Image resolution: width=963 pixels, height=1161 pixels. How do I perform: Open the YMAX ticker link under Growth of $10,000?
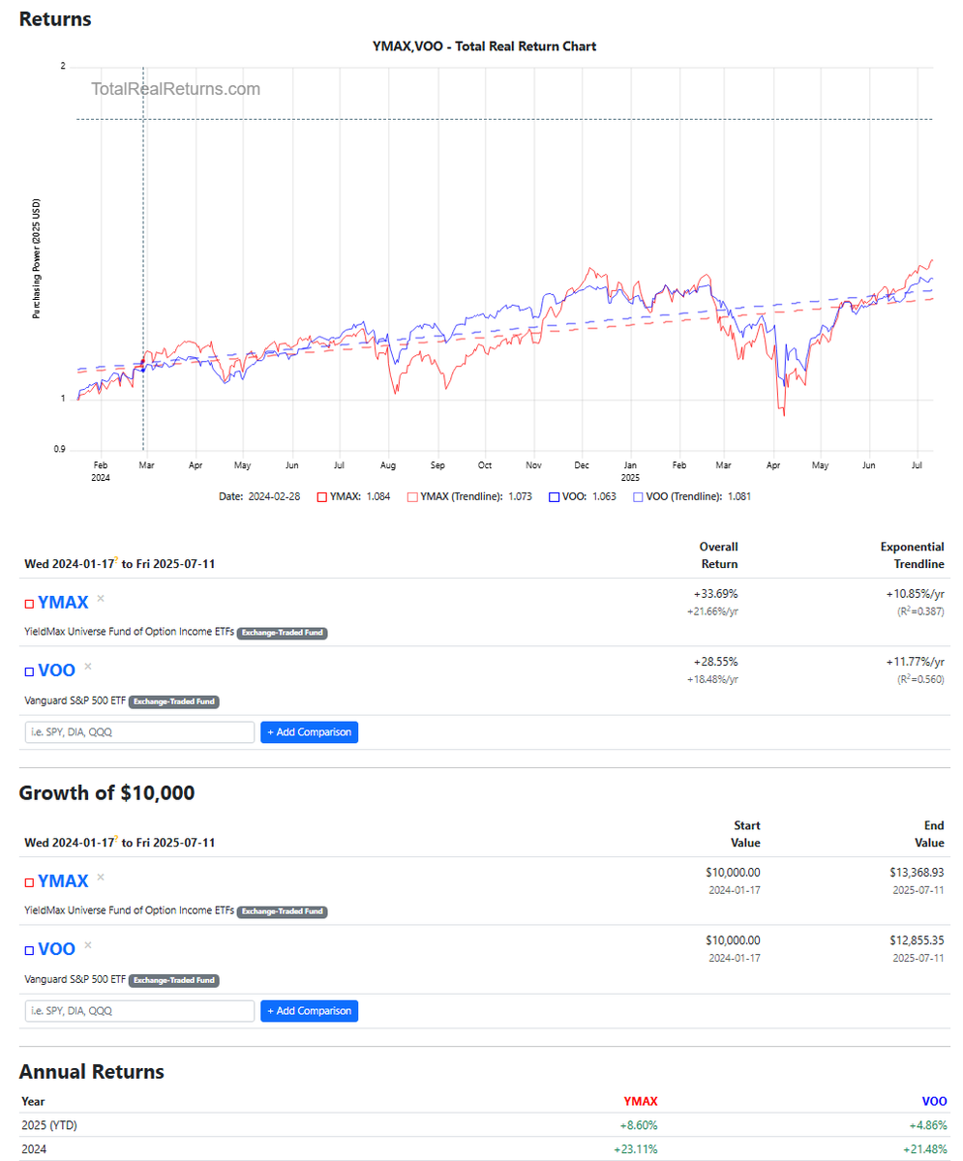tap(63, 880)
